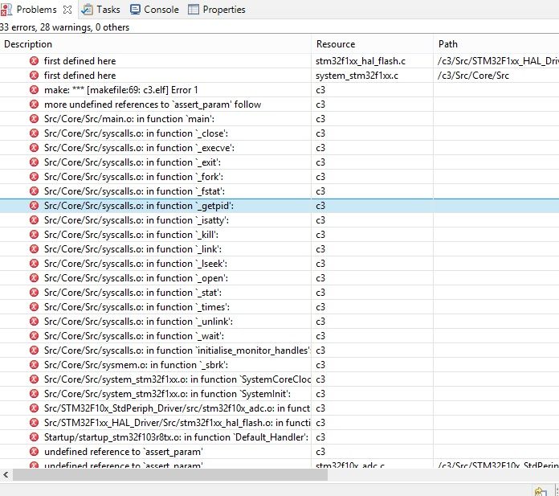This screenshot has width=559, height=496.
Task: Click the Properties table icon
Action: [x=194, y=10]
